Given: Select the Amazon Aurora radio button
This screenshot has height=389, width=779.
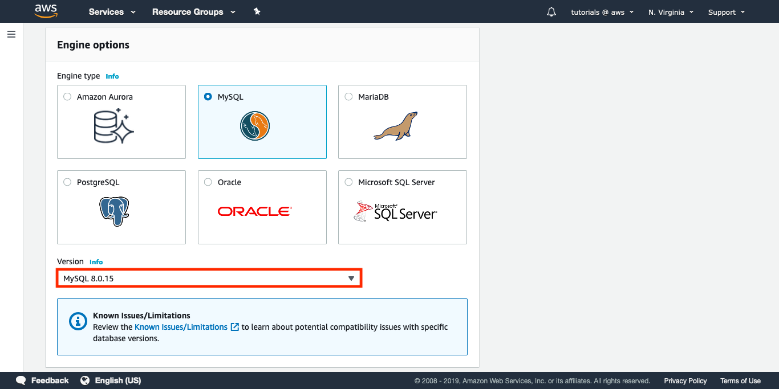Looking at the screenshot, I should coord(67,97).
